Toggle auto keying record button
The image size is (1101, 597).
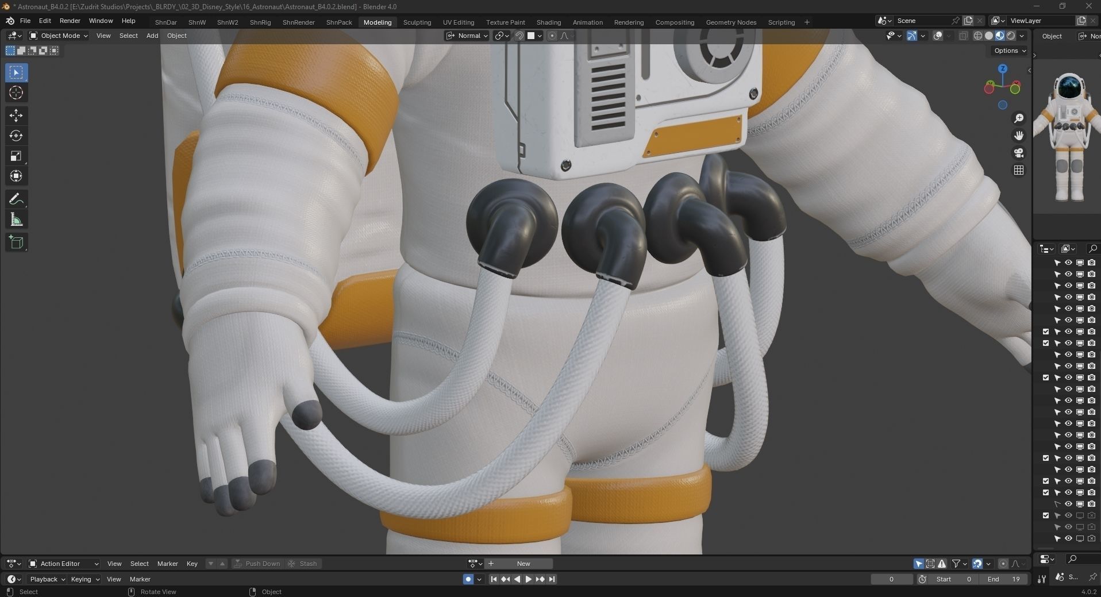click(x=468, y=579)
